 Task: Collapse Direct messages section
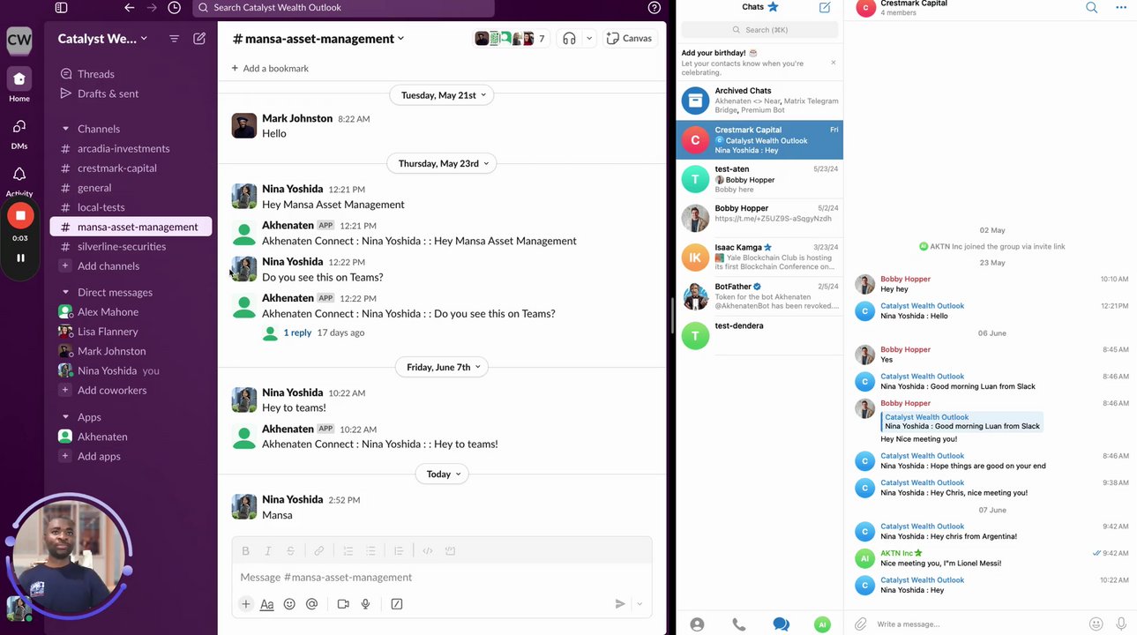pyautogui.click(x=65, y=292)
